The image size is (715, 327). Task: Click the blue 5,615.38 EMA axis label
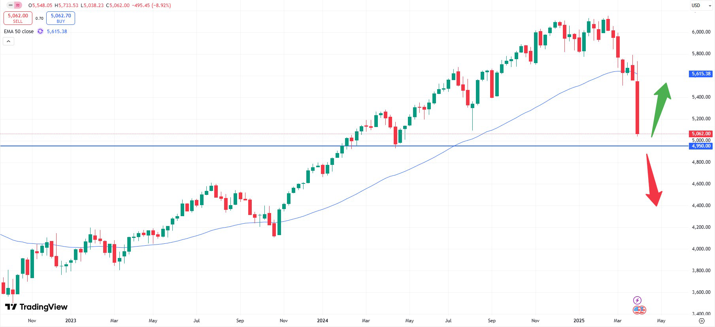701,74
